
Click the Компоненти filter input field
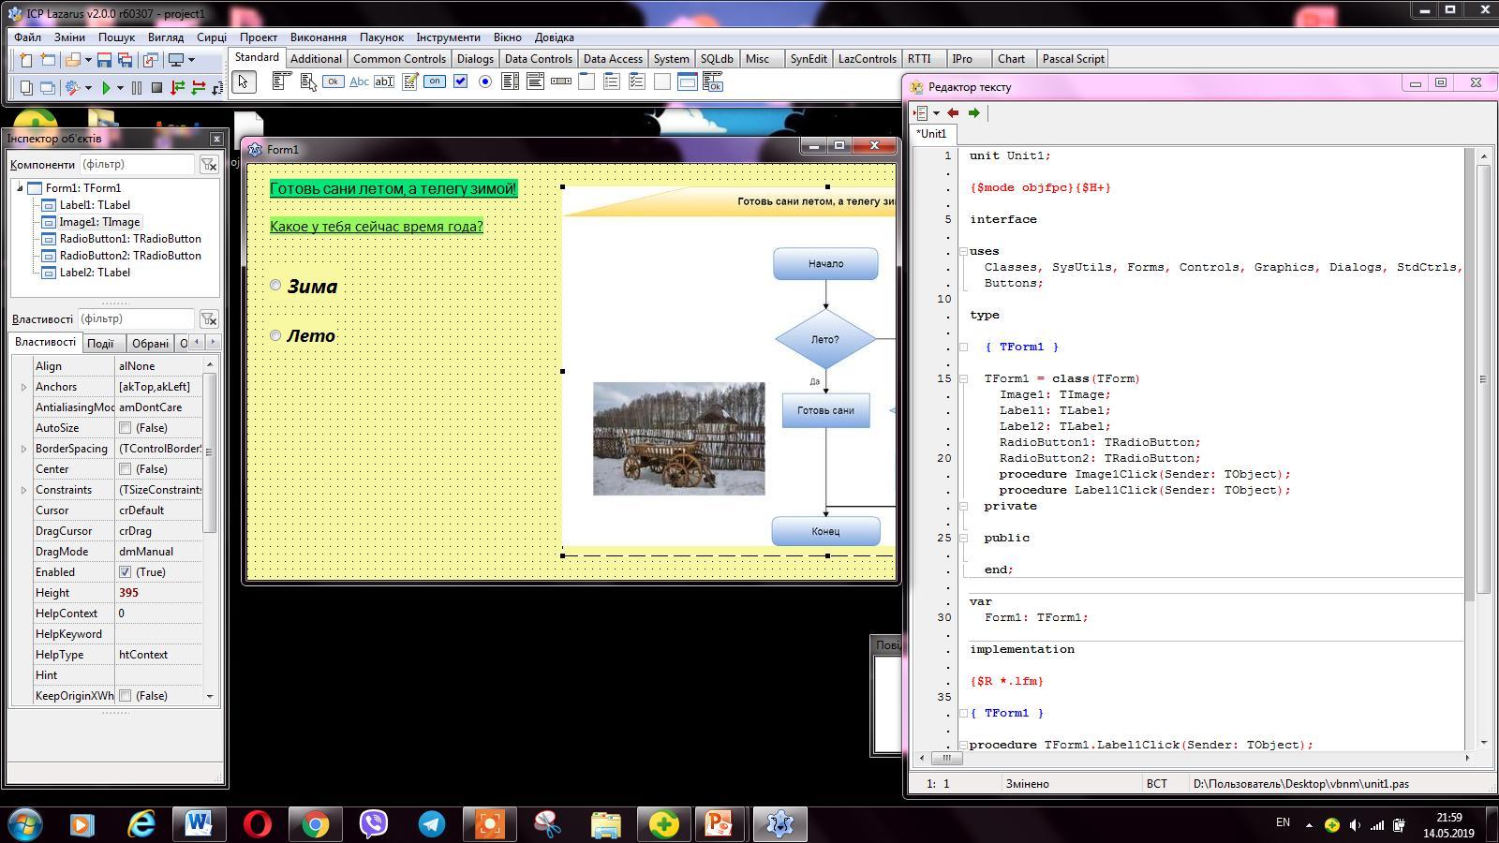(x=137, y=165)
